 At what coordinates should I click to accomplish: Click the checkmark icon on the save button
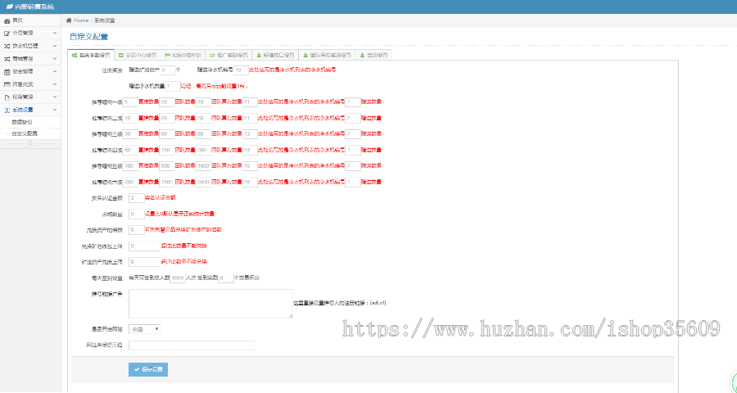[136, 369]
